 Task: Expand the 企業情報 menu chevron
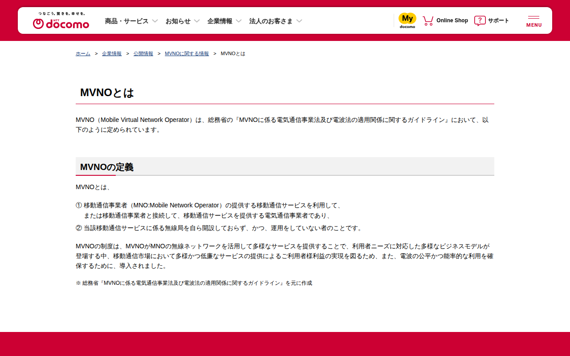coord(239,21)
